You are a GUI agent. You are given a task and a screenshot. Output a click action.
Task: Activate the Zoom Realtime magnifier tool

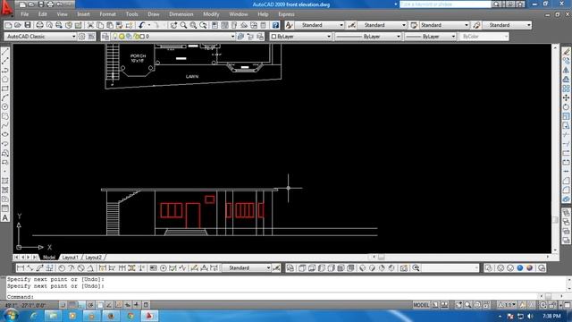click(x=183, y=25)
